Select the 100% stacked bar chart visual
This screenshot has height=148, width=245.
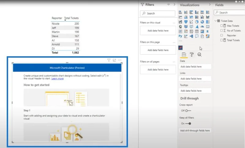[202, 12]
